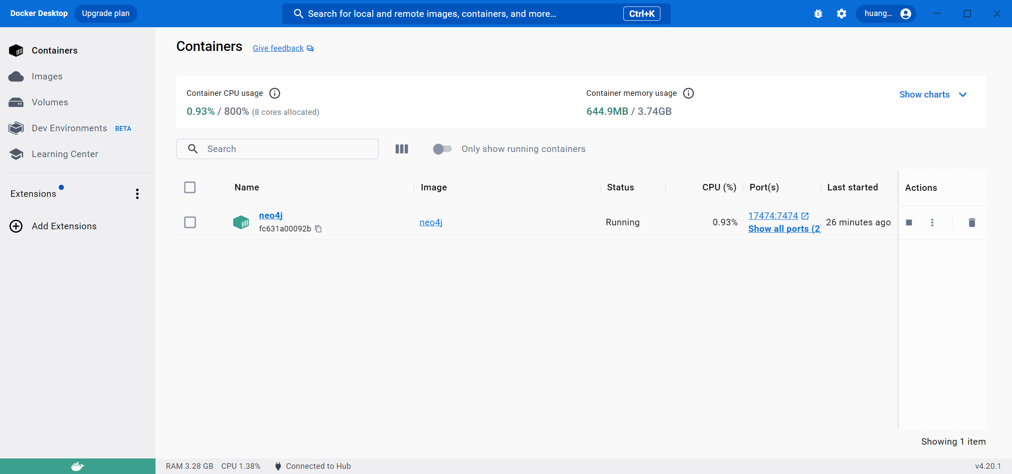Expand Show charts
1012x474 pixels.
tap(933, 95)
